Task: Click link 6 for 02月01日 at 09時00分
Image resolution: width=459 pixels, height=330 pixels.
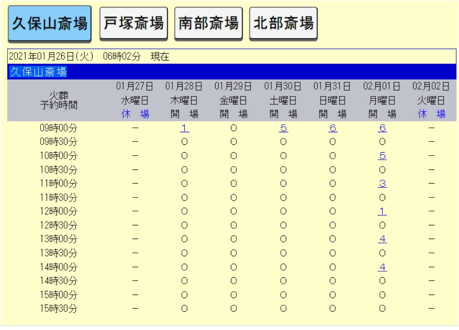Action: (x=382, y=128)
